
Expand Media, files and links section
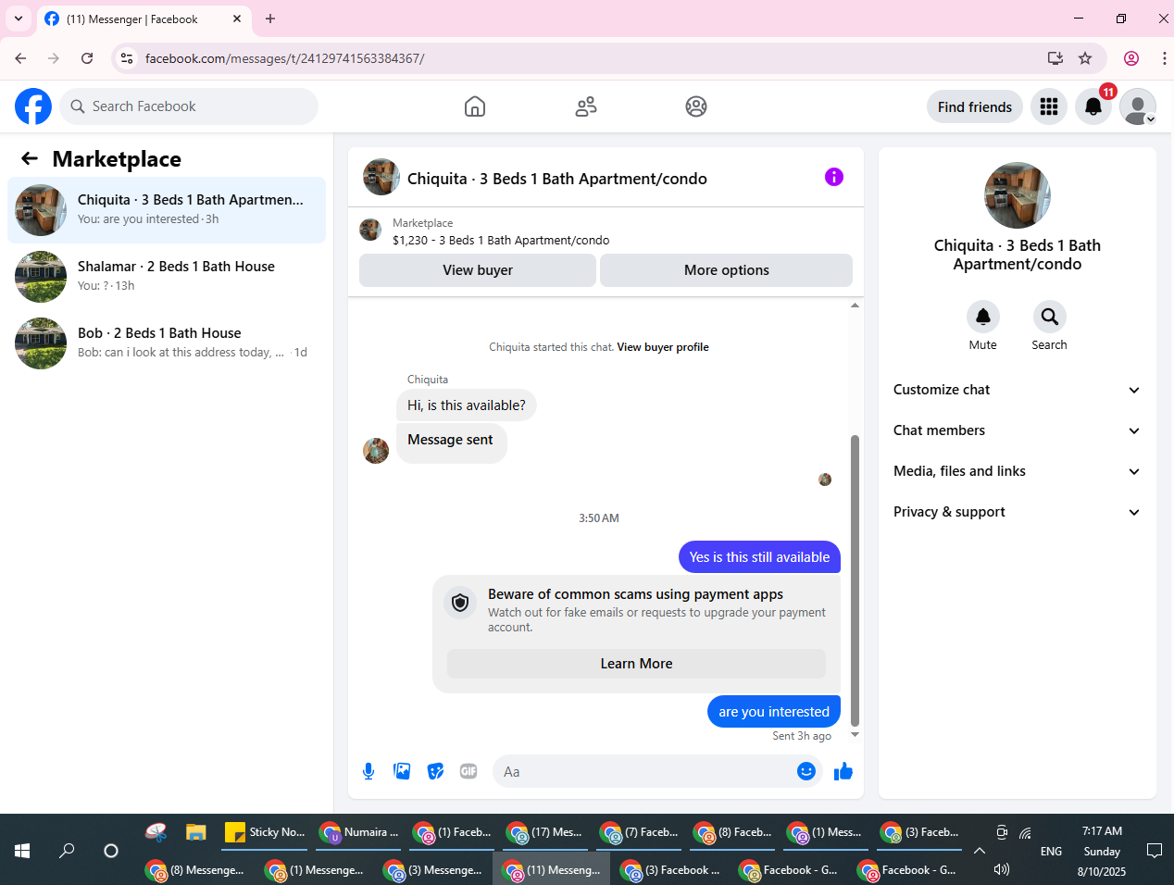tap(1017, 471)
